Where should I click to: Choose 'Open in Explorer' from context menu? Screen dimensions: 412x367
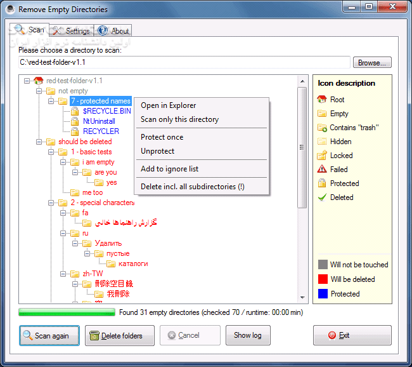202,105
